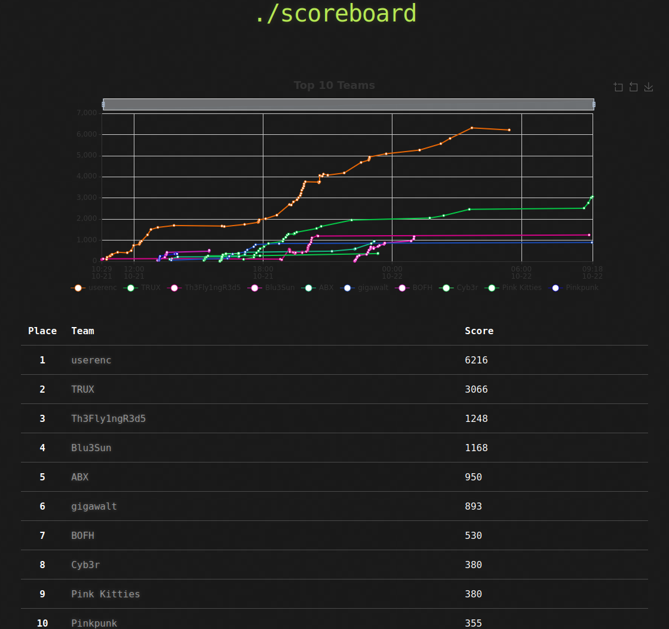Open Blu3Sun team link in table
The height and width of the screenshot is (629, 669).
point(91,448)
